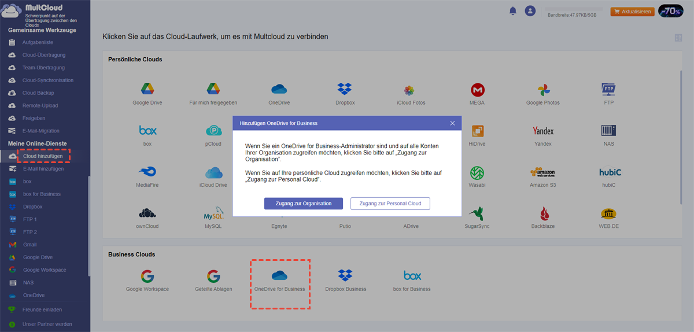Image resolution: width=694 pixels, height=332 pixels.
Task: Add hubiC cloud
Action: pyautogui.click(x=608, y=176)
